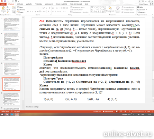The width and height of the screenshot is (154, 139).
Task: Open the Select (Выделить) dropdown
Action: point(142,12)
